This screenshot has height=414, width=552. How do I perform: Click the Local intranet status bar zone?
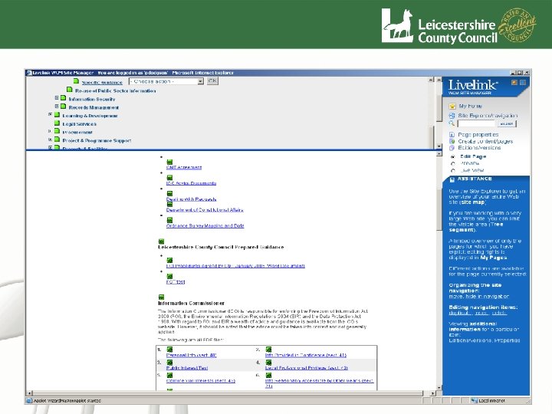coord(488,401)
